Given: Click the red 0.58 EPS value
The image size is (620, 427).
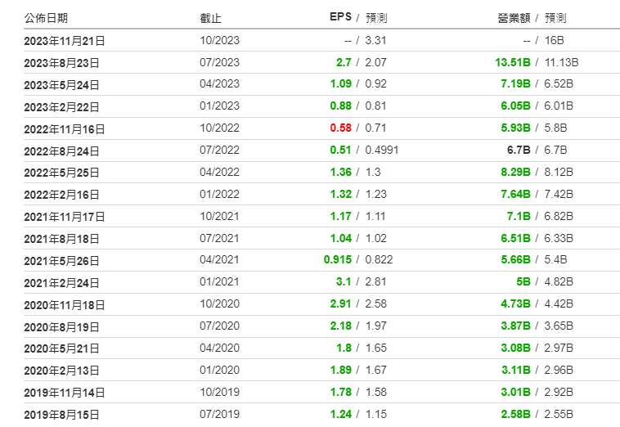Looking at the screenshot, I should (x=341, y=128).
